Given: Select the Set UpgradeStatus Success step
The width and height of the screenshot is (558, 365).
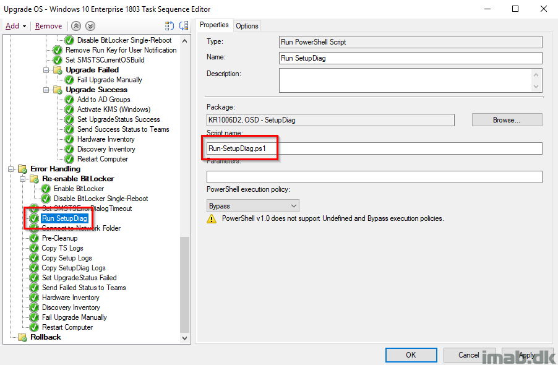Looking at the screenshot, I should tap(119, 119).
